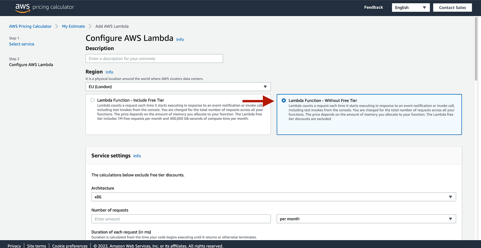The height and width of the screenshot is (248, 481).
Task: Open the Privacy footer link
Action: click(14, 246)
